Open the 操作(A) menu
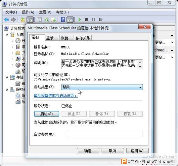 pos(28,12)
